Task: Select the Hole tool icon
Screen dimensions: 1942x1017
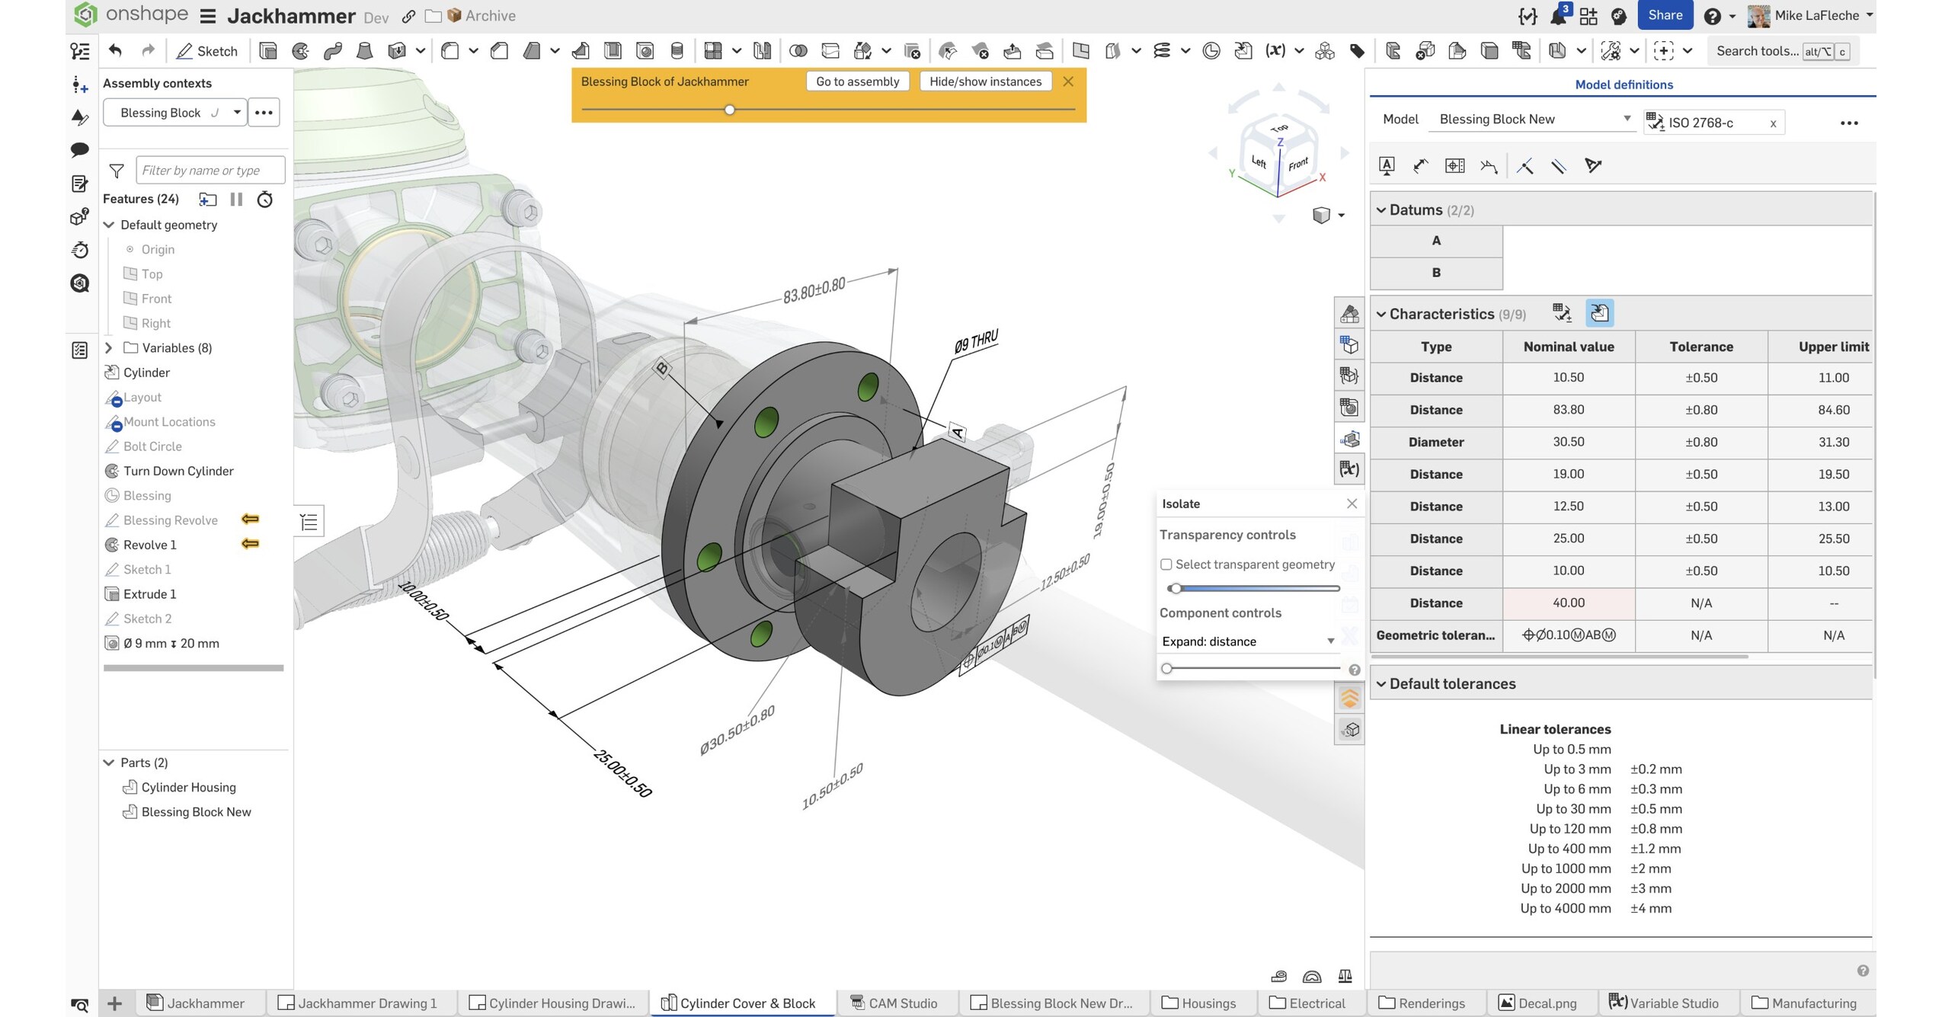Action: coord(645,51)
